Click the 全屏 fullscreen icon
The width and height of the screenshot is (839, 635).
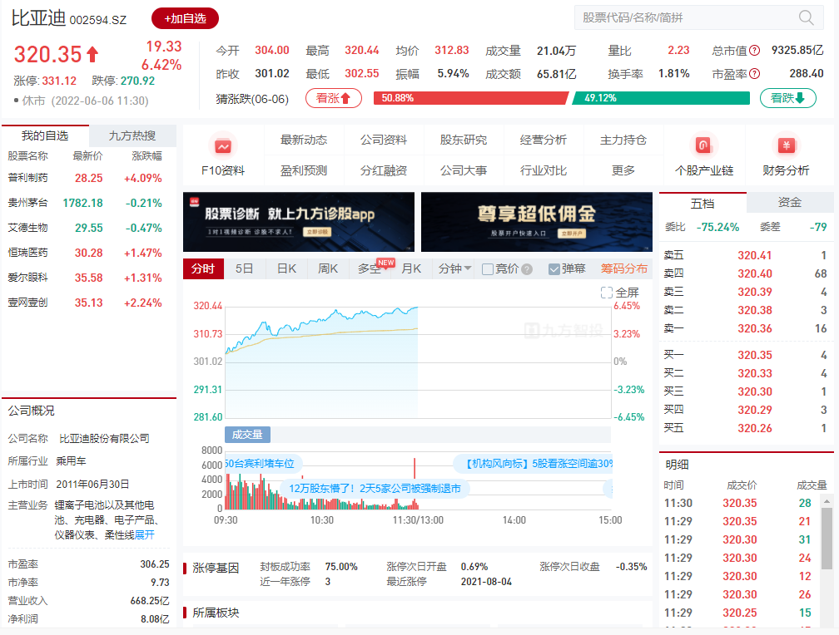[x=606, y=293]
